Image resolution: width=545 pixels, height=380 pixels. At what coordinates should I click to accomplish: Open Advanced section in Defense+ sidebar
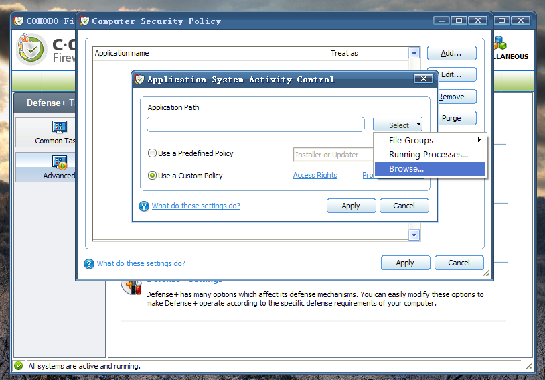[x=45, y=167]
